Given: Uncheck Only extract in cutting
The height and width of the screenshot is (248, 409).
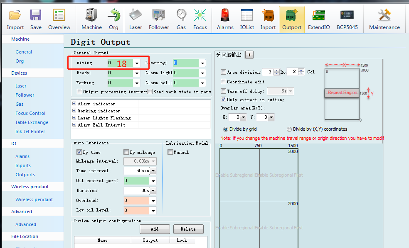Looking at the screenshot, I should [224, 100].
